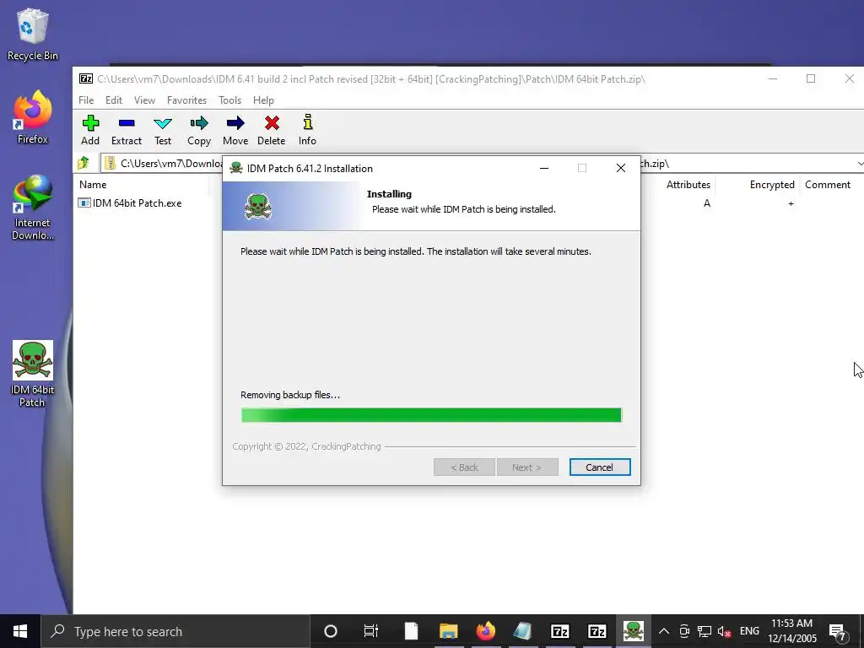
Task: Cancel the IDM Patch installation
Action: point(600,467)
